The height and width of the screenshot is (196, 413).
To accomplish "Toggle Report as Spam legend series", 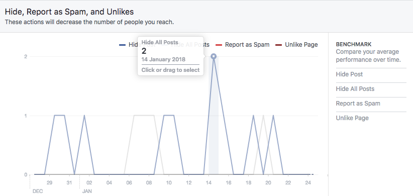I will tap(242, 45).
